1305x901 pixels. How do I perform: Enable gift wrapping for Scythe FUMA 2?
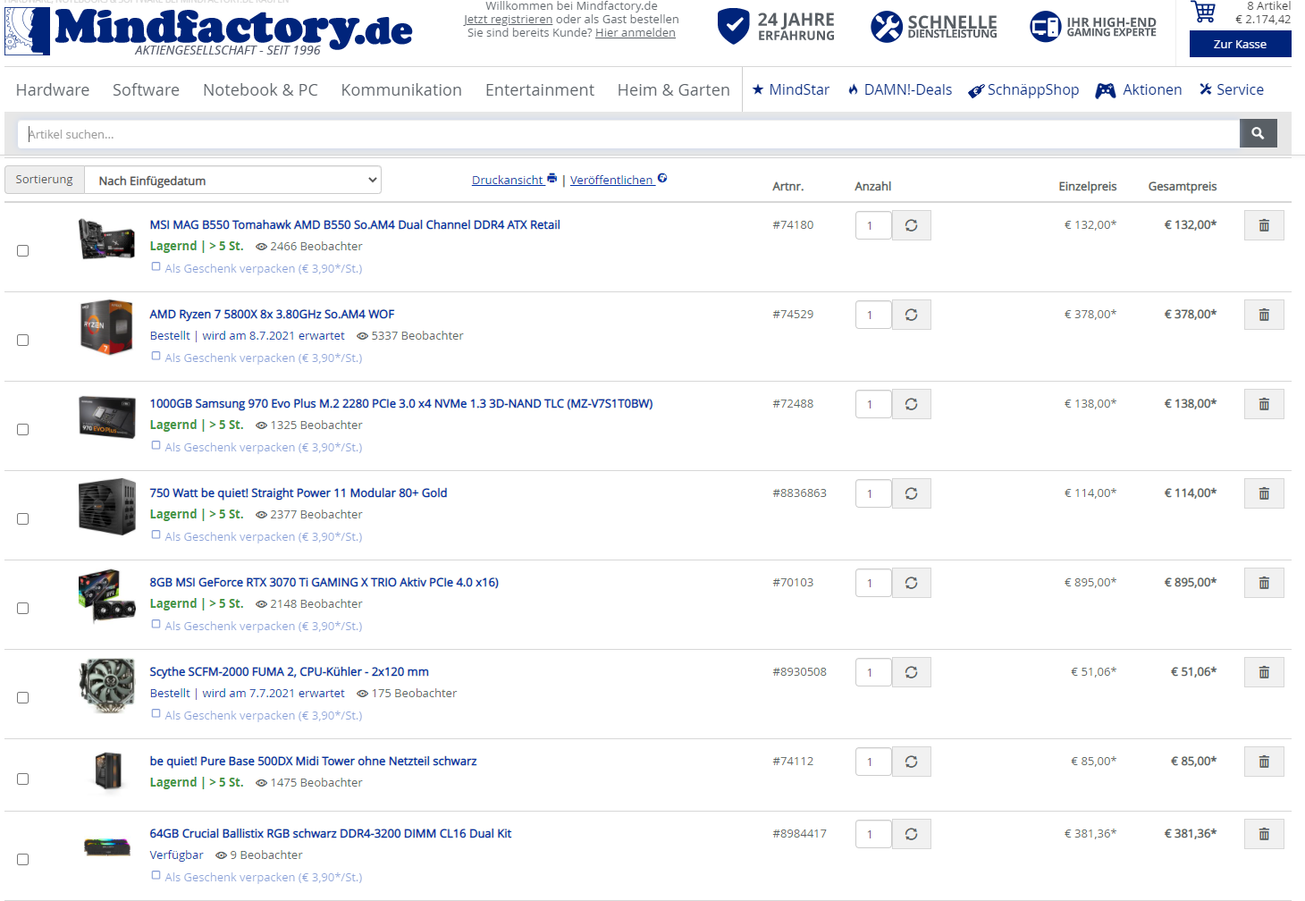tap(156, 713)
